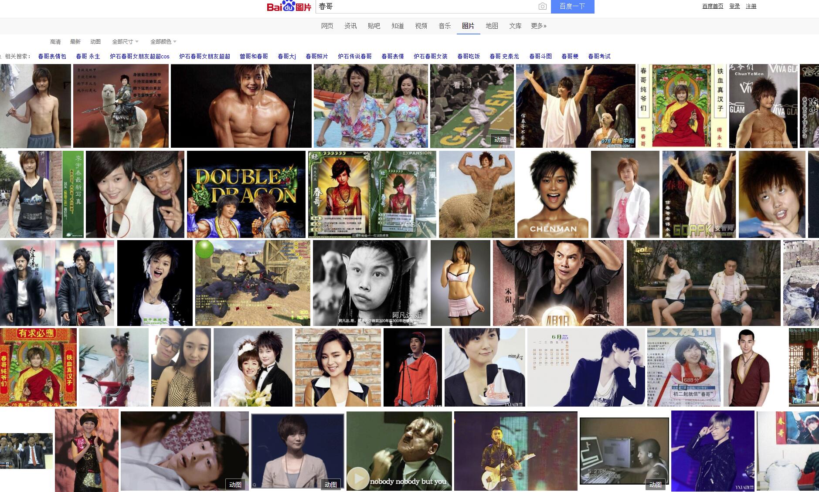Enable the 高清 filter
The height and width of the screenshot is (492, 819).
[55, 42]
